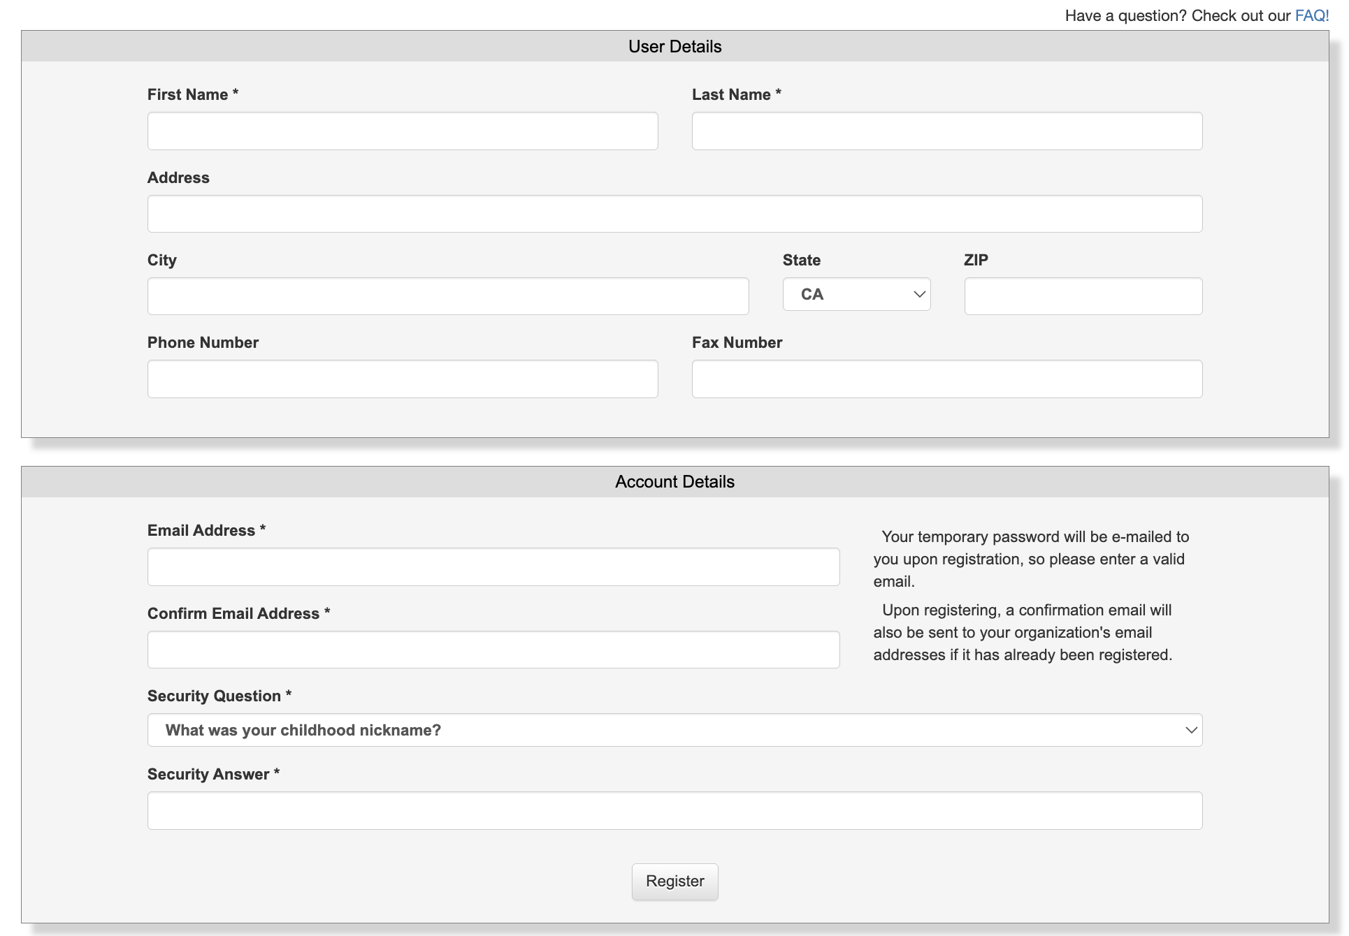This screenshot has width=1349, height=936.
Task: Click the Email Address field
Action: point(493,567)
